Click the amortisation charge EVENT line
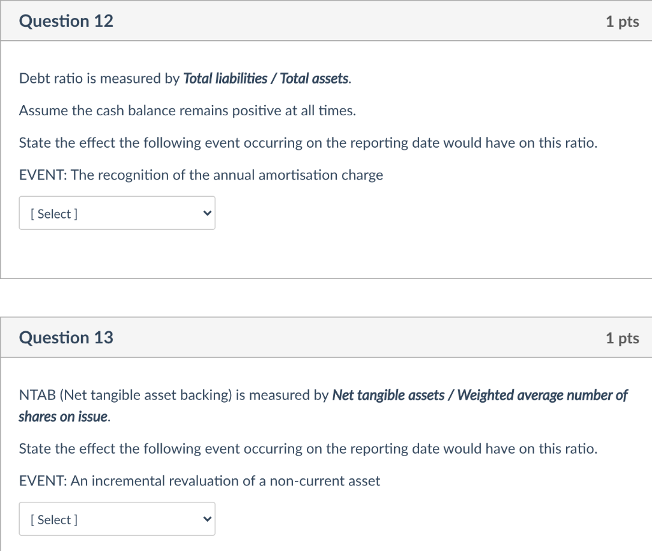The image size is (652, 551). (x=201, y=175)
